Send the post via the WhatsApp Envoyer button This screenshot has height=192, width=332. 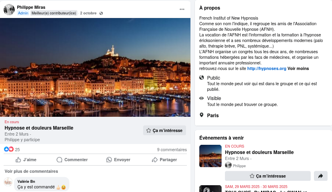118,160
